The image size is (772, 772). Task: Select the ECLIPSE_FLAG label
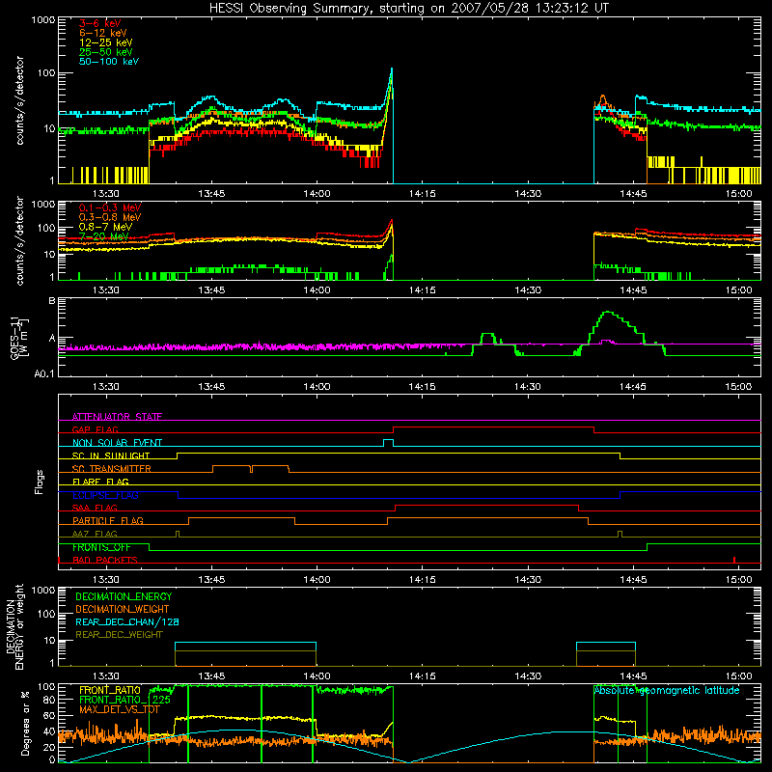[105, 495]
